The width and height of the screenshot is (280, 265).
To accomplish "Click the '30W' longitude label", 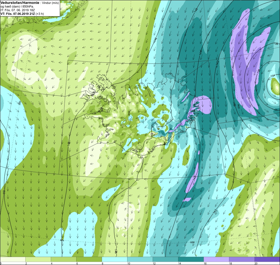I will [20, 103].
